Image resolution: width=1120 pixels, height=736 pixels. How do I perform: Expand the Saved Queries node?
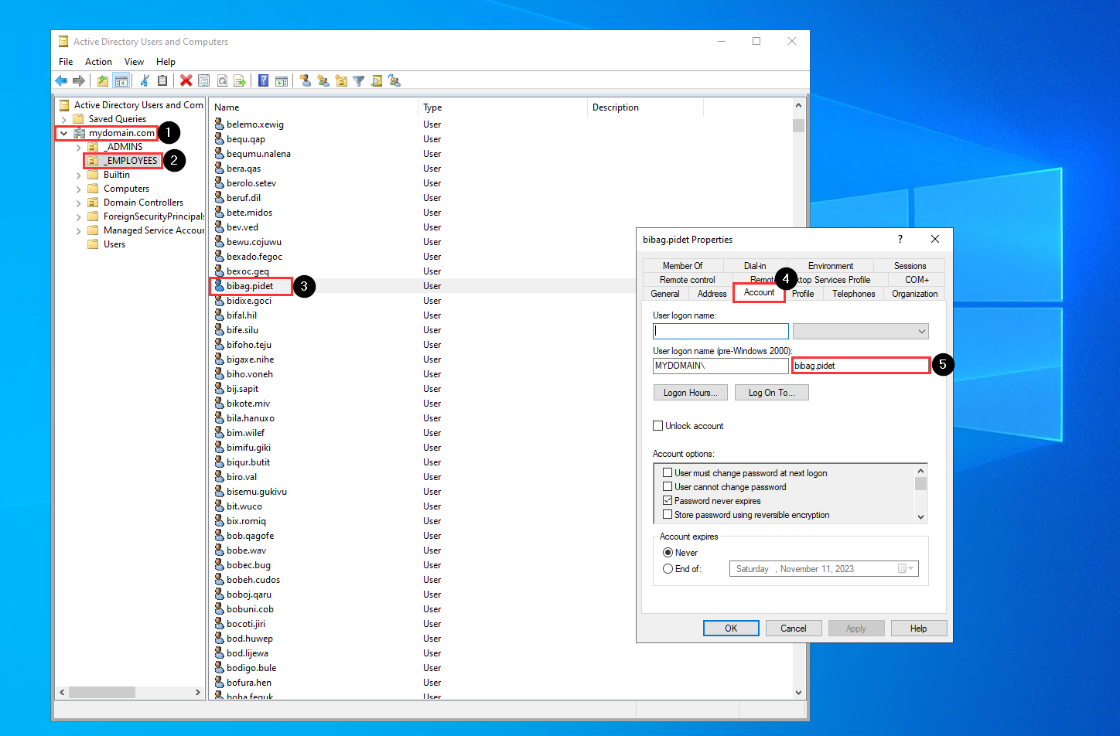(x=64, y=119)
